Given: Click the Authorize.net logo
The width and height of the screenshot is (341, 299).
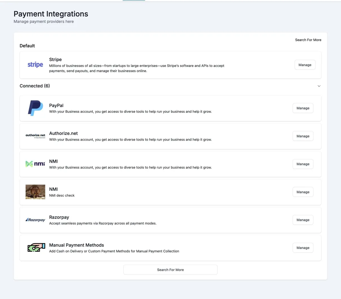Looking at the screenshot, I should (35, 136).
